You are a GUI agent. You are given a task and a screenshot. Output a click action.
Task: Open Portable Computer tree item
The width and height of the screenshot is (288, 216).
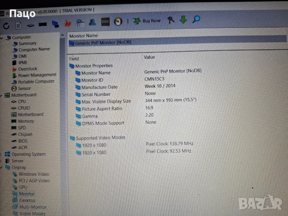point(36,82)
